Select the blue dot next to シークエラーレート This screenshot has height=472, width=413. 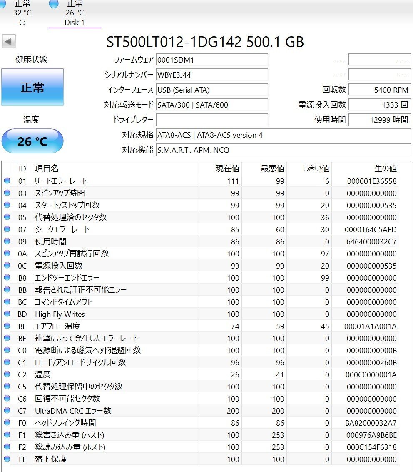7,229
